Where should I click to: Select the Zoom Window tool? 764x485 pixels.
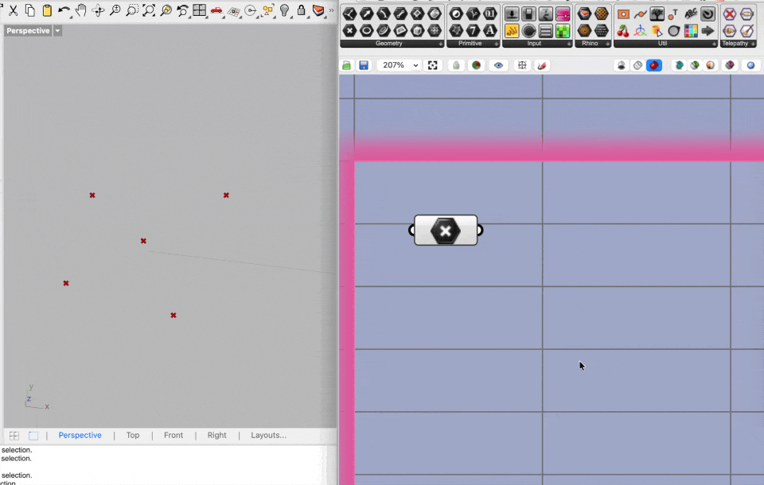131,10
